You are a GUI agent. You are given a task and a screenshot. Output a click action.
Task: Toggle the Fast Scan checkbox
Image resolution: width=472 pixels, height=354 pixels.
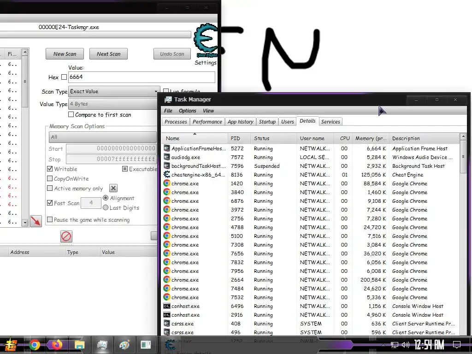coord(50,203)
